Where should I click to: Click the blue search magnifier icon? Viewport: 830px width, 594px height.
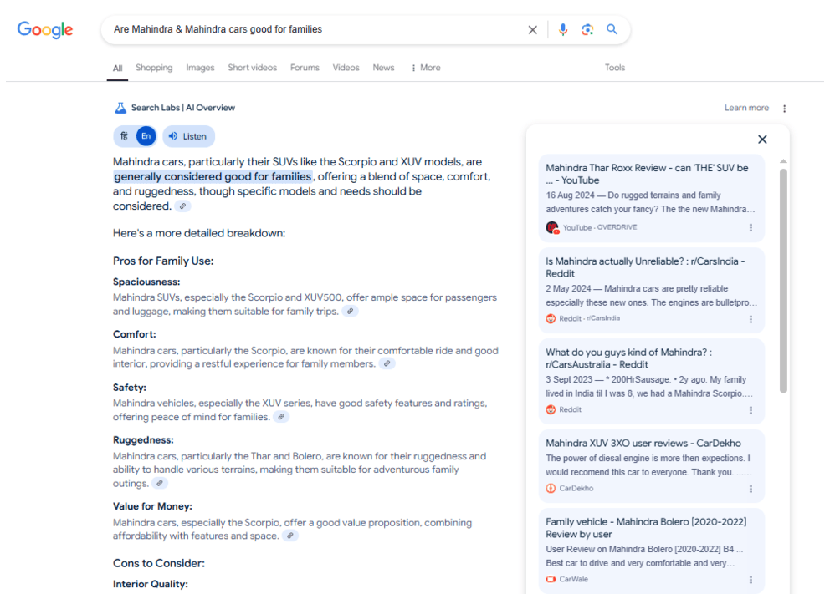click(612, 30)
